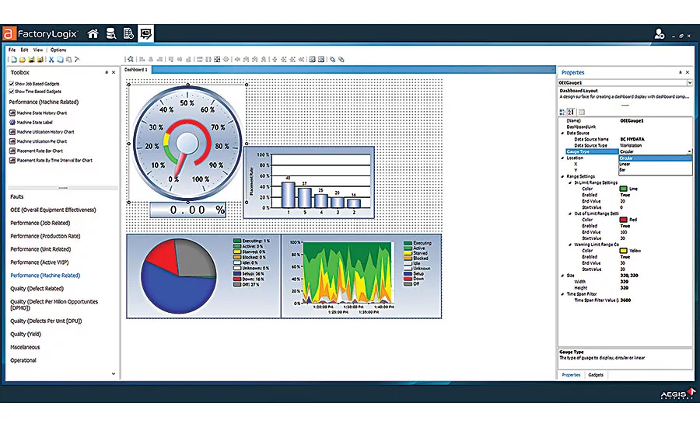
Task: Click the Machine Utilization History Chart icon
Action: point(12,132)
